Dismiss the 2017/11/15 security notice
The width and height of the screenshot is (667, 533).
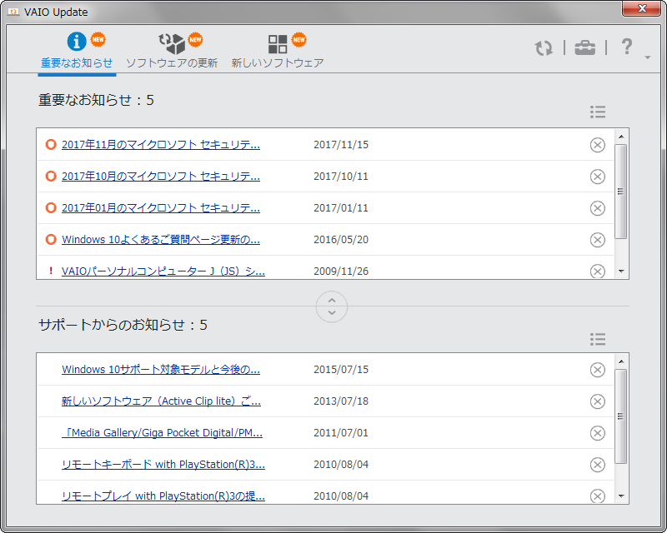click(x=597, y=145)
